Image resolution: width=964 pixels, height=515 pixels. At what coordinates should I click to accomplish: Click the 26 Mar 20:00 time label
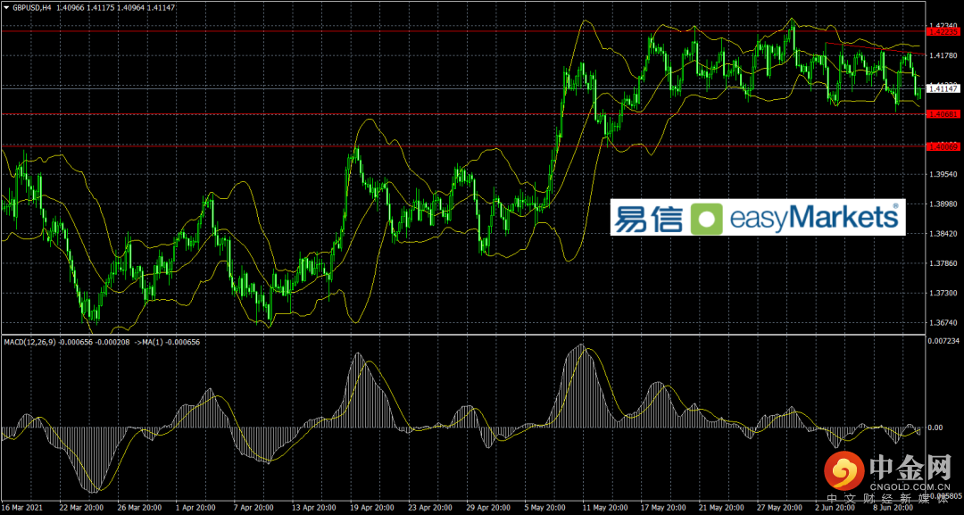point(141,508)
